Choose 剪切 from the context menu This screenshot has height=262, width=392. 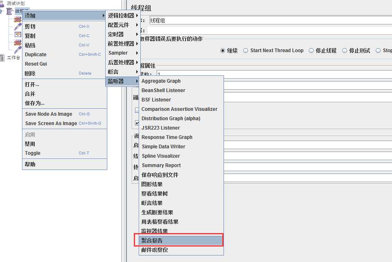coord(64,26)
